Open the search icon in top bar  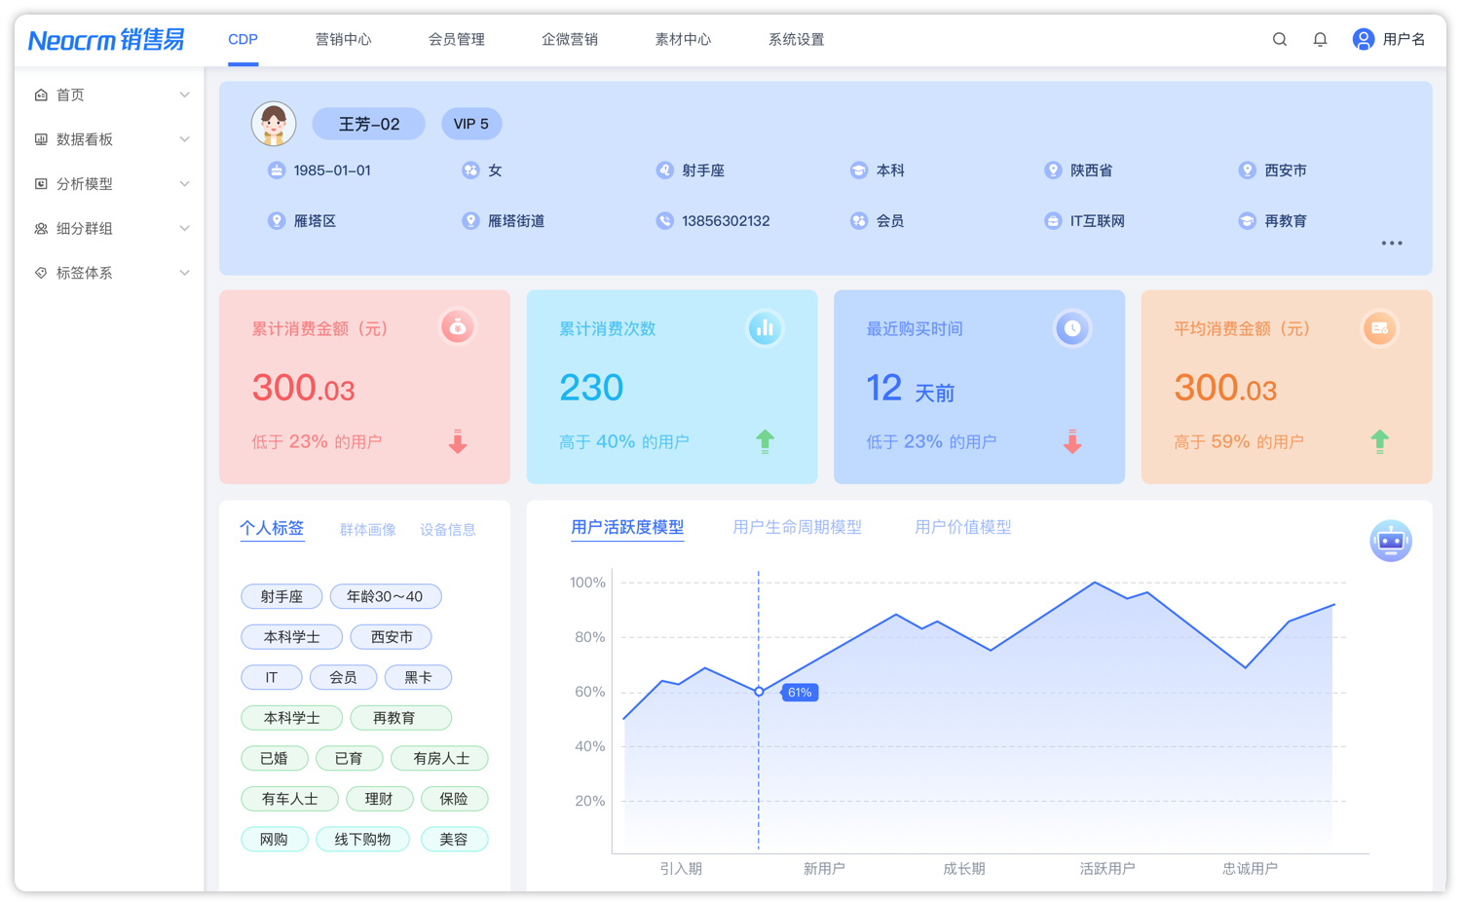(1280, 39)
